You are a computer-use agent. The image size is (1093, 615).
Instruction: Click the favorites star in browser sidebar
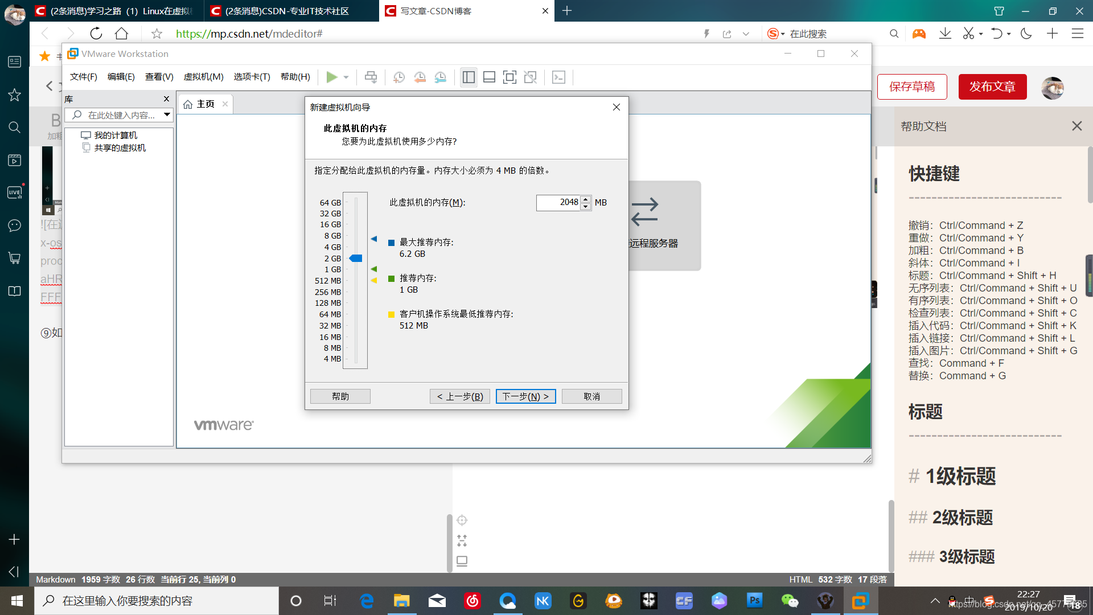(14, 95)
